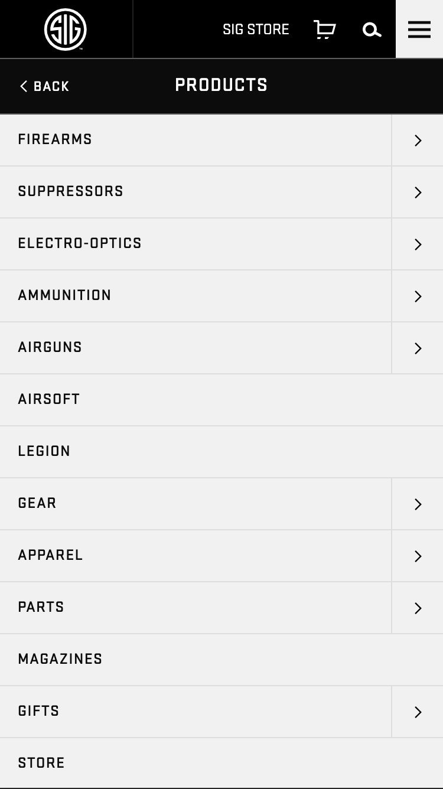The width and height of the screenshot is (443, 789).
Task: Choose the Store menu item
Action: click(x=41, y=763)
